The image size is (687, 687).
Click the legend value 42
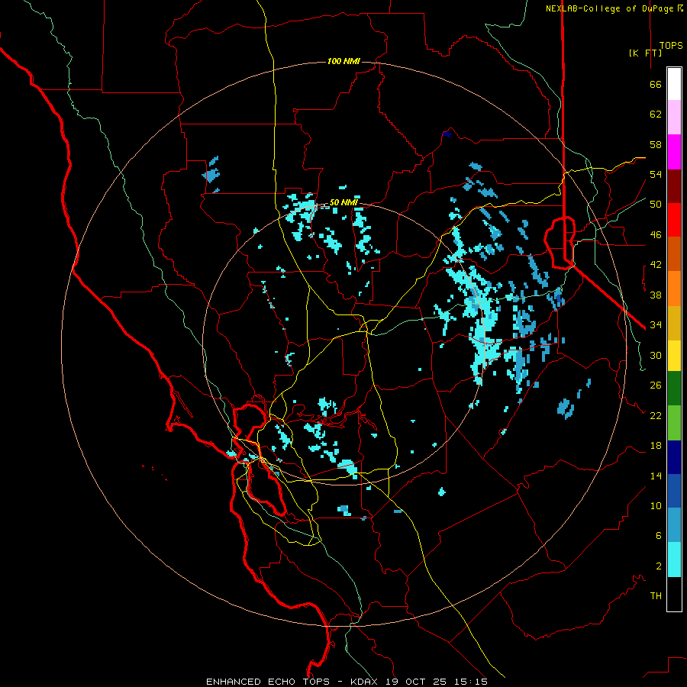click(x=656, y=265)
